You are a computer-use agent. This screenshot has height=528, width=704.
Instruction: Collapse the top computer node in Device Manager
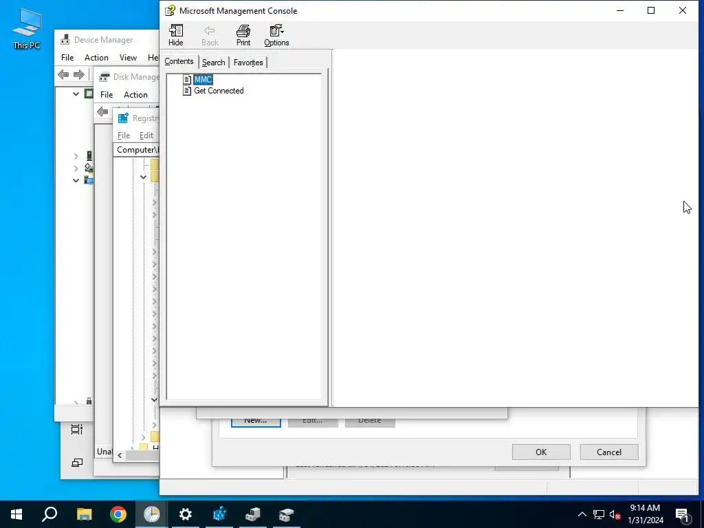tap(76, 93)
